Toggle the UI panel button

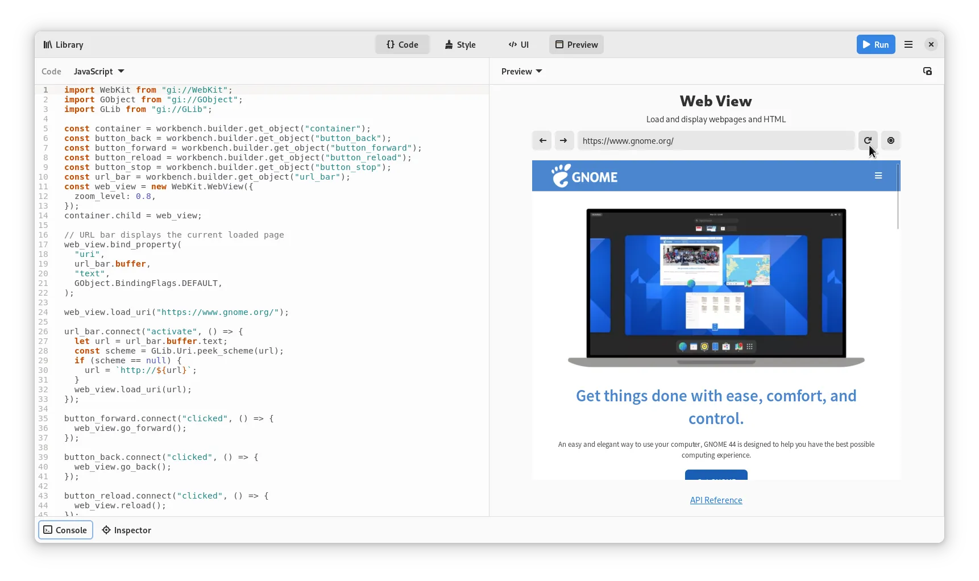click(x=518, y=44)
